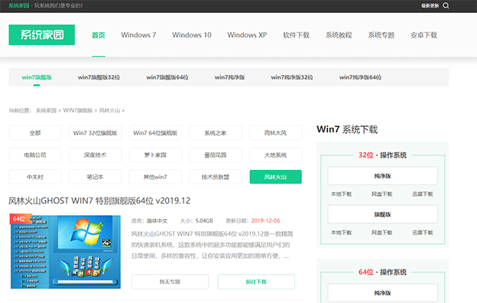Click the search magnifier icon

click(446, 5)
